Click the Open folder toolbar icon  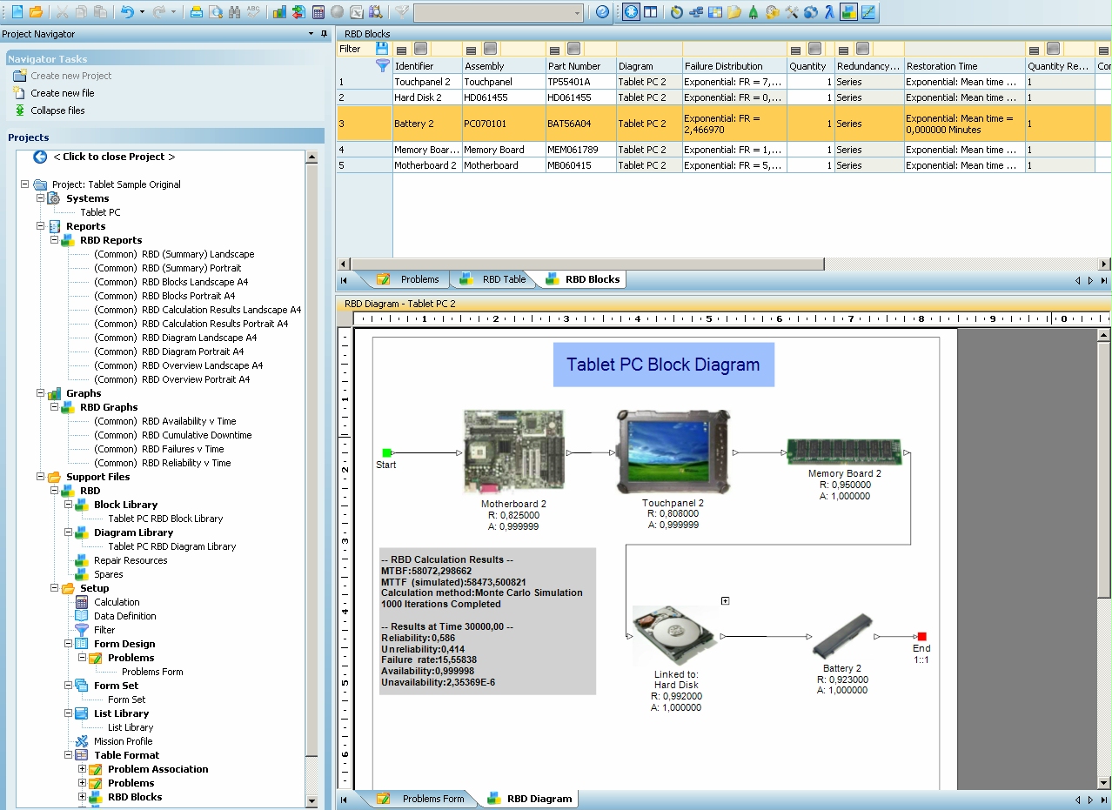pos(36,12)
